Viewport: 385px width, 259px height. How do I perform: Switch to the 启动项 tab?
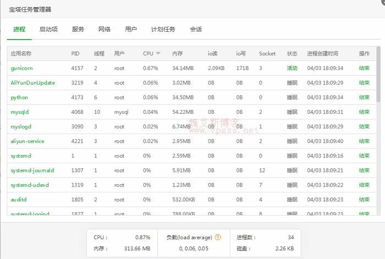(x=48, y=29)
